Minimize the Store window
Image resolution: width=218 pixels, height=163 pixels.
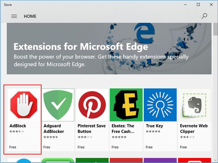pos(185,5)
